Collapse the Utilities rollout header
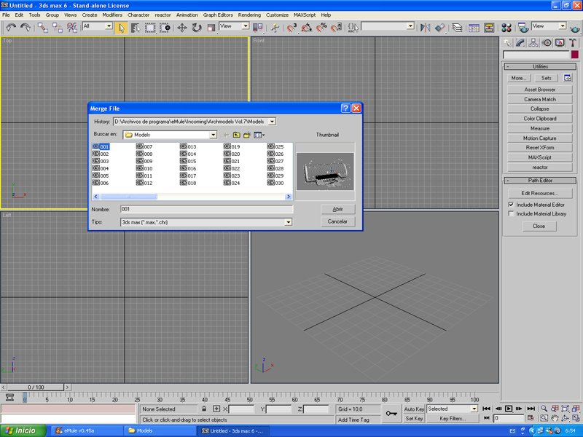This screenshot has width=583, height=437. 540,66
